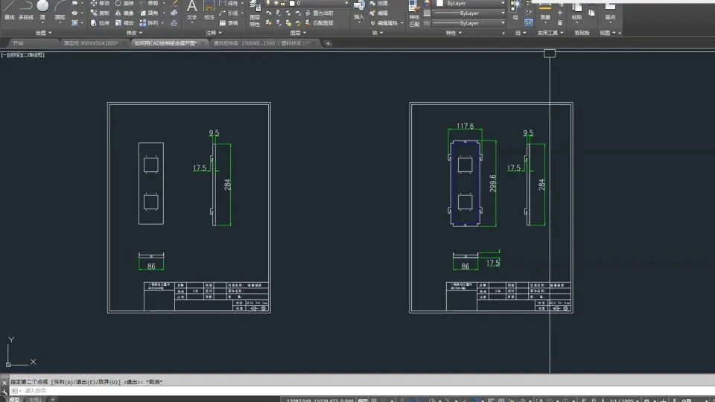Image resolution: width=715 pixels, height=402 pixels.
Task: Open Layer Properties (图层特性) manager
Action: [255, 13]
